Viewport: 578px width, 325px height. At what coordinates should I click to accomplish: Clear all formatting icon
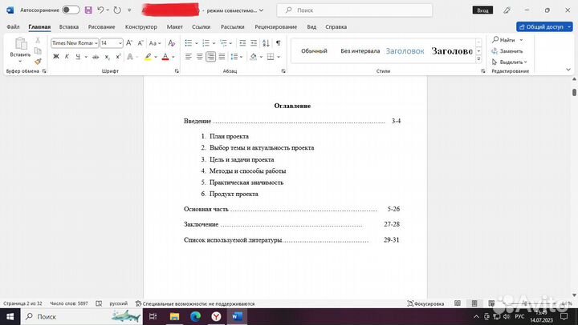click(172, 43)
